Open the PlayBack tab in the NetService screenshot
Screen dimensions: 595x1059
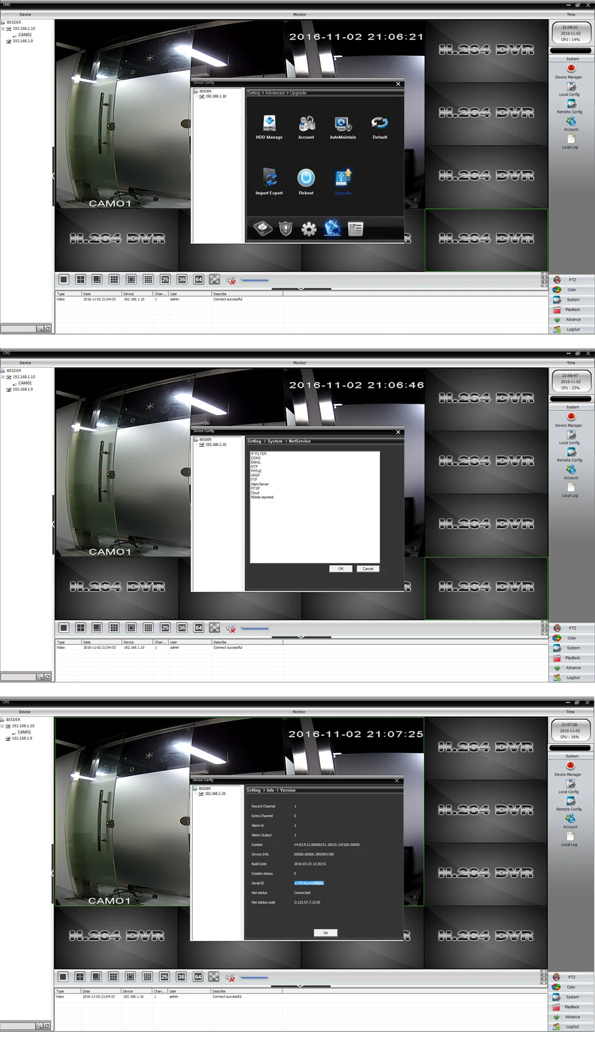coord(572,658)
